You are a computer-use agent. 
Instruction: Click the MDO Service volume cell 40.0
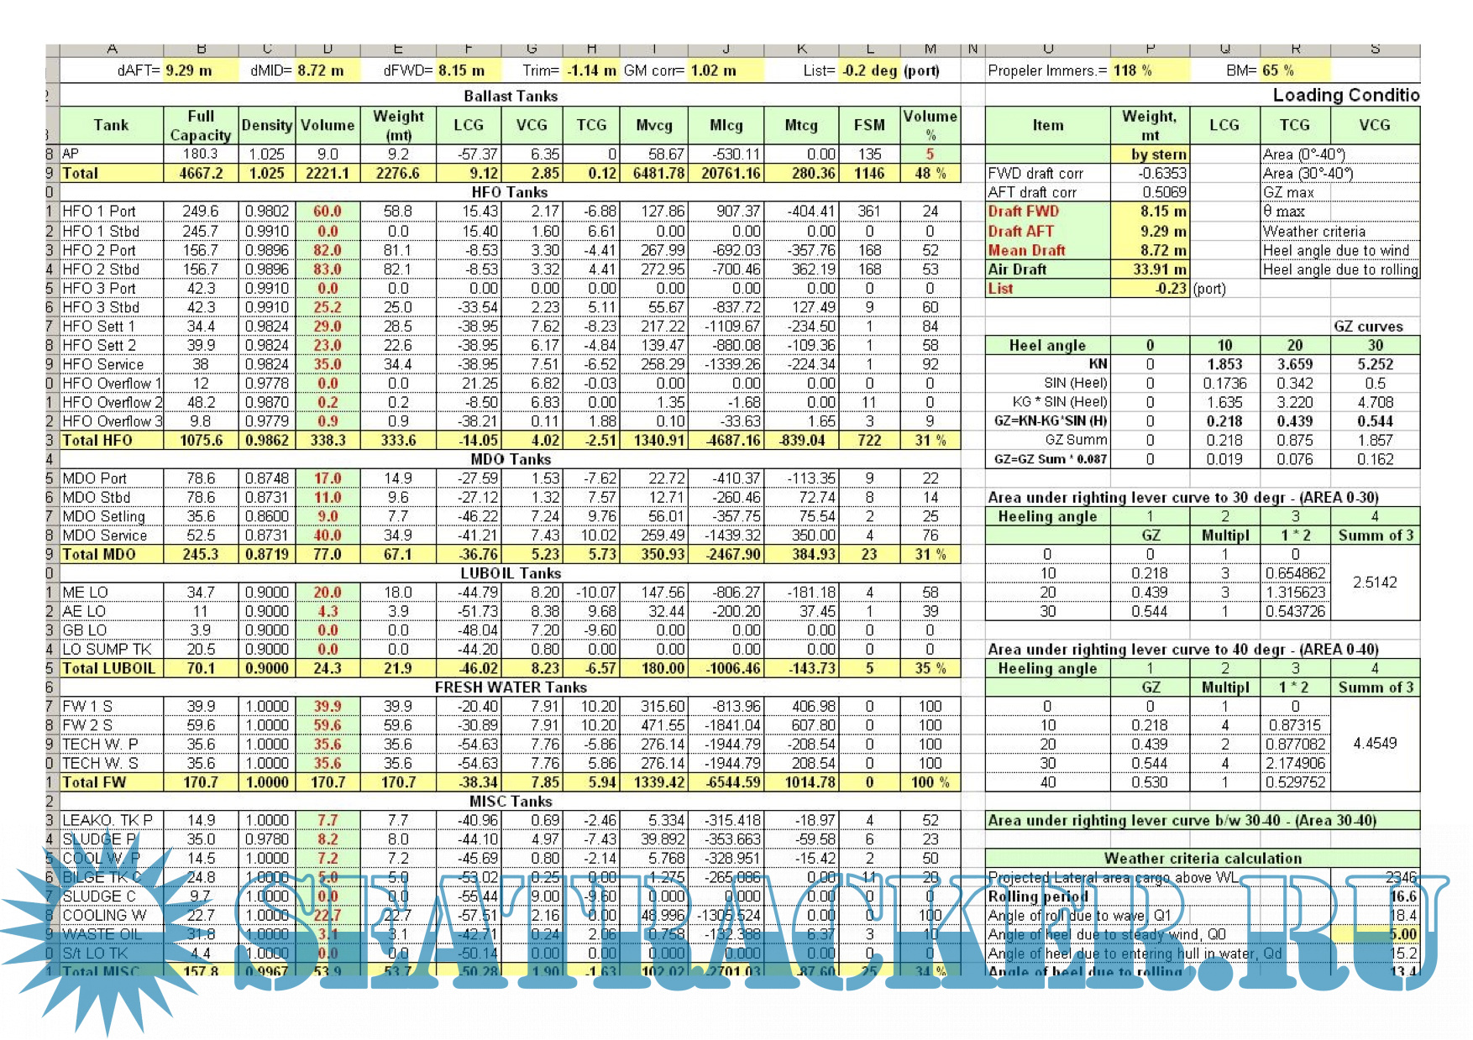point(328,536)
